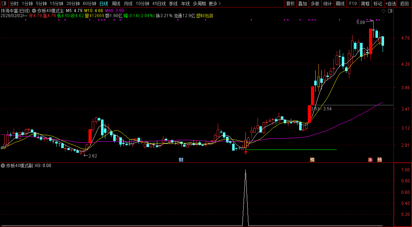Screen dimensions: 412x227
Task: Select the 1分钟 period tab
Action: pos(27,4)
